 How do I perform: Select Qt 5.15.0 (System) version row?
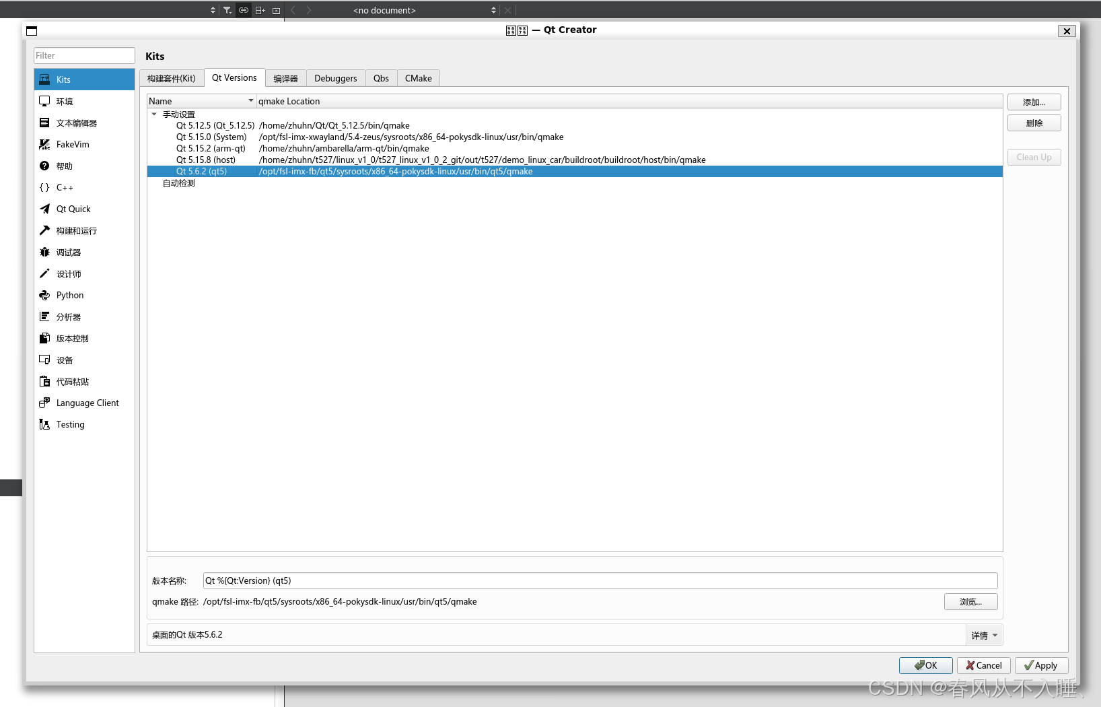coord(575,137)
